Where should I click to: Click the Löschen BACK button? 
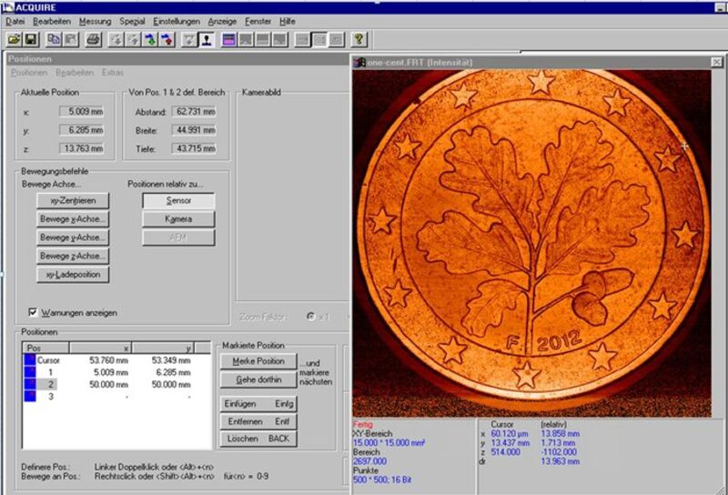click(x=258, y=439)
